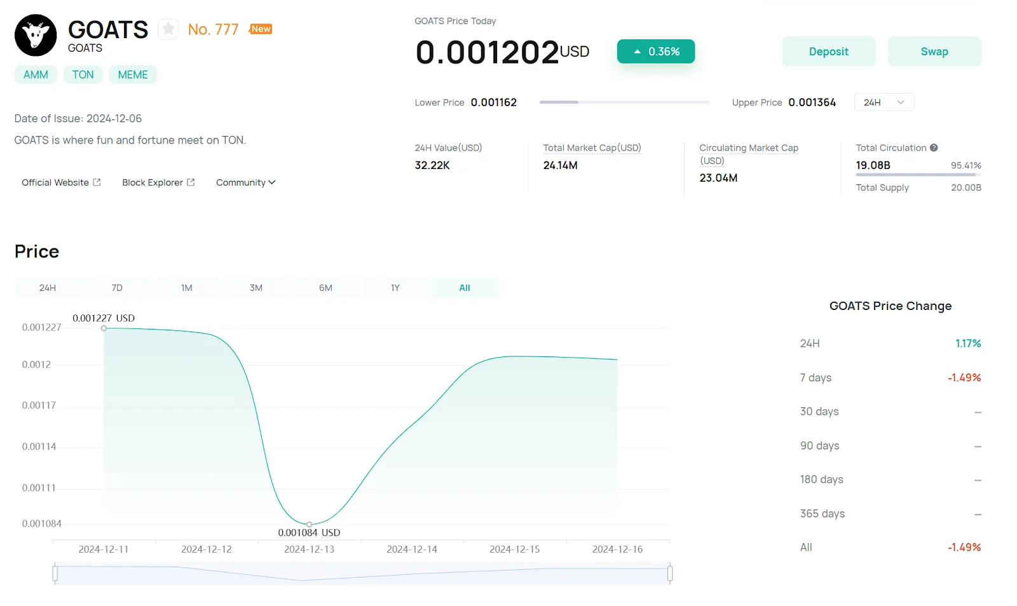Click the 24.14M market cap value
Image resolution: width=1017 pixels, height=606 pixels.
pyautogui.click(x=560, y=165)
